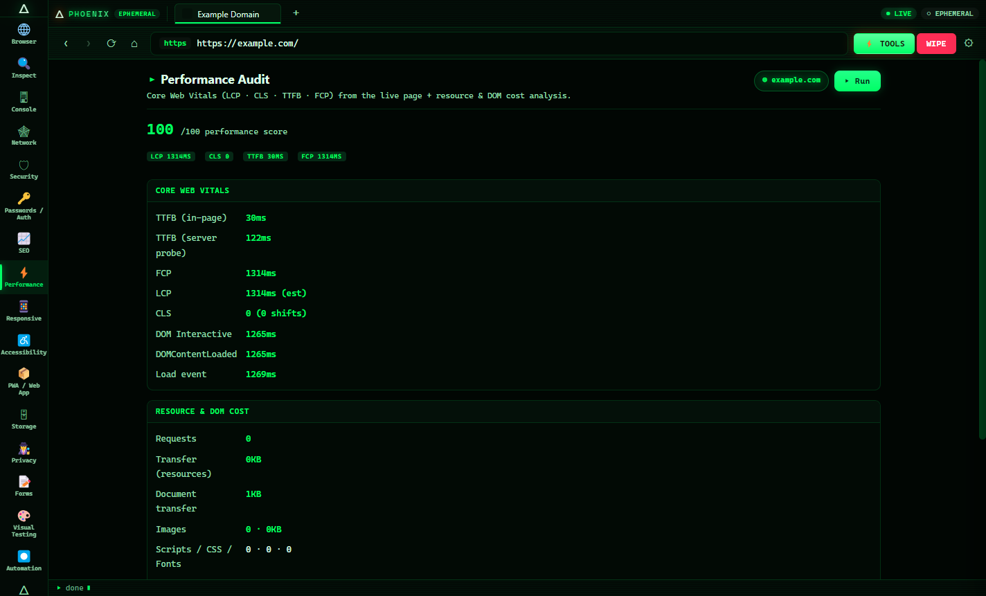This screenshot has width=986, height=596.
Task: Open the Automation tool
Action: coord(24,561)
